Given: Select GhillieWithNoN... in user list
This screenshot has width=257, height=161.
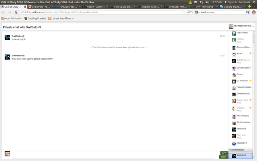Looking at the screenshot, I should 242,94.
